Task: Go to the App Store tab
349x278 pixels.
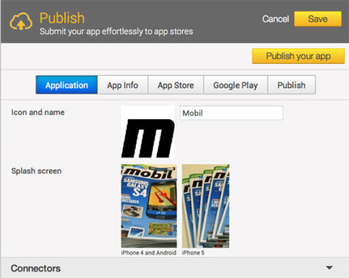Action: click(176, 85)
